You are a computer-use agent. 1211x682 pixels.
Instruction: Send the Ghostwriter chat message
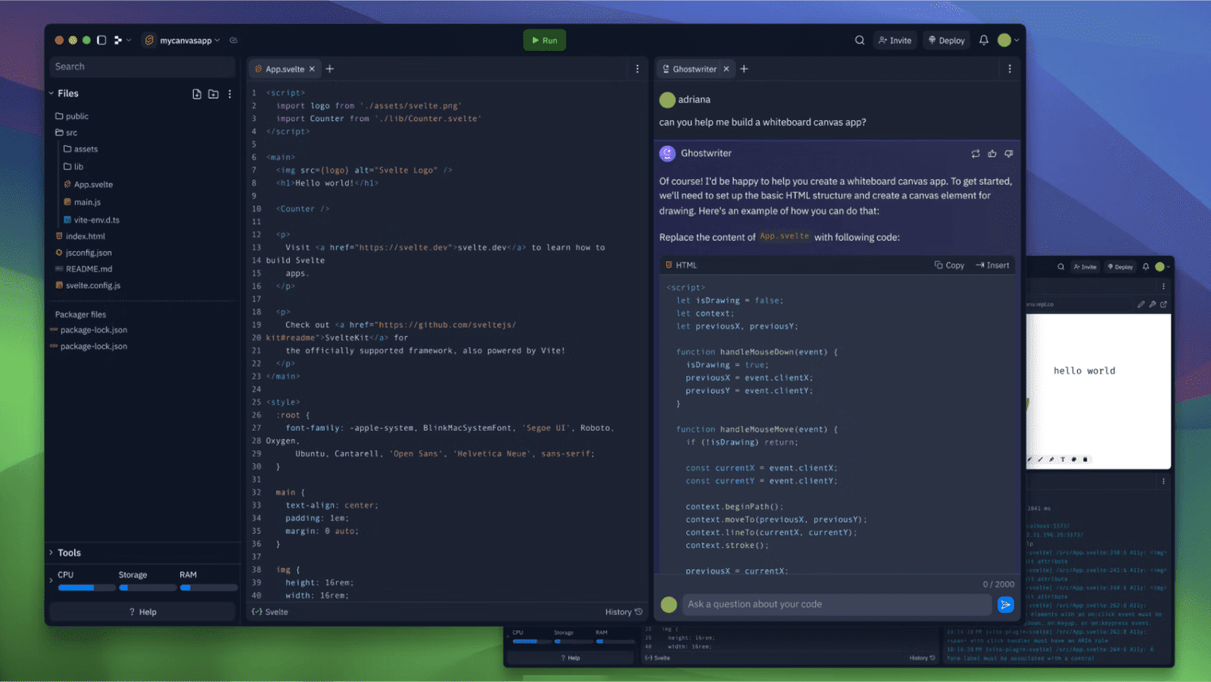1005,605
